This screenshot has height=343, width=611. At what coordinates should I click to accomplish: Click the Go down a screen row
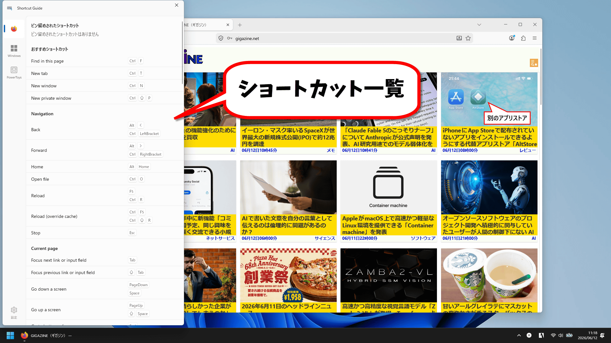pyautogui.click(x=104, y=289)
